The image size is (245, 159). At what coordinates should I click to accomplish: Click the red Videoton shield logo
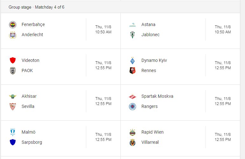(x=13, y=60)
